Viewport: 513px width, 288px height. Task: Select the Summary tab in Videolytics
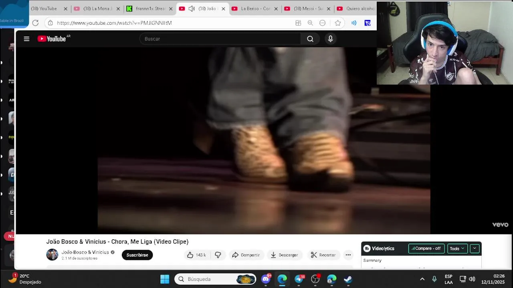point(372,260)
